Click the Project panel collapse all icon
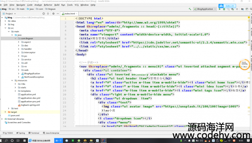This screenshot has width=252, height=143. [x=48, y=14]
